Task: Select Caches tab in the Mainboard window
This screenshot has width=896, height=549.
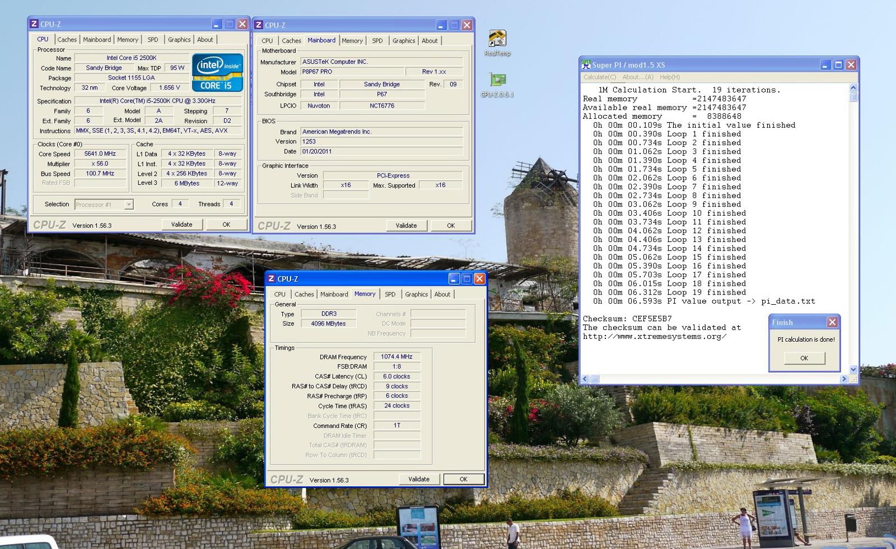Action: click(291, 41)
